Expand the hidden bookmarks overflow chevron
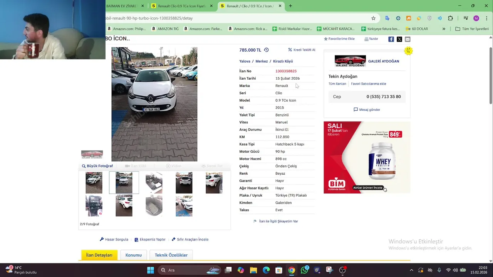This screenshot has width=493, height=277. (444, 29)
